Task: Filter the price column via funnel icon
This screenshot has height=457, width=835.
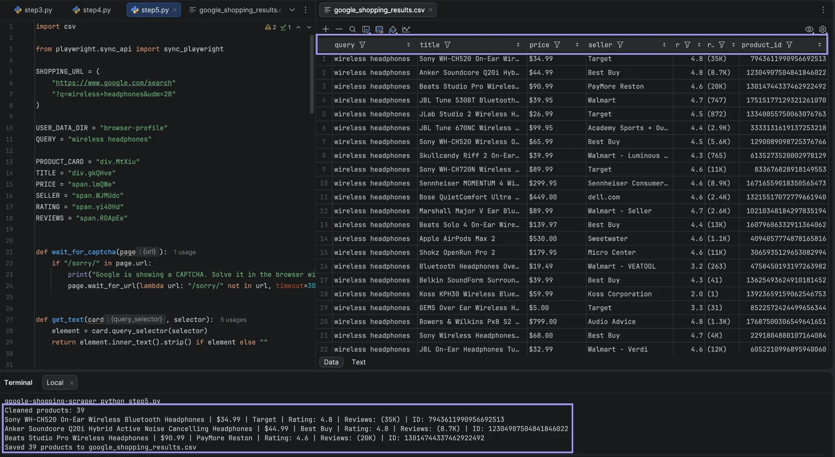Action: [x=557, y=45]
